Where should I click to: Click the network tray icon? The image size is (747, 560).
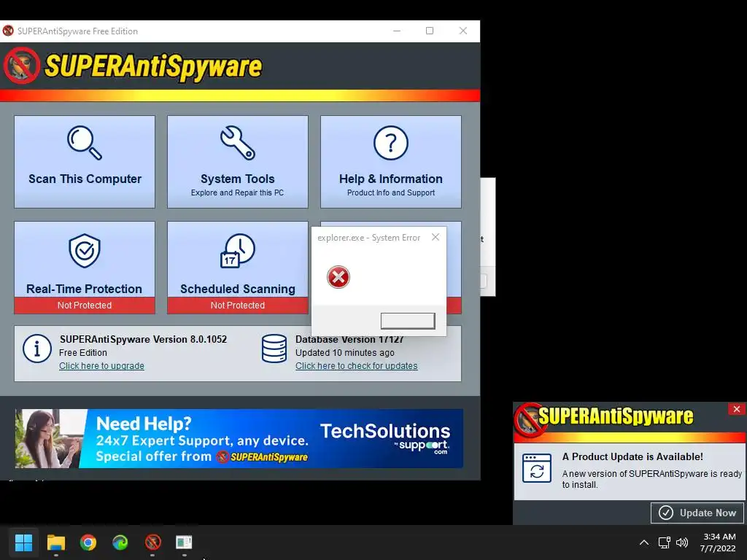click(664, 542)
